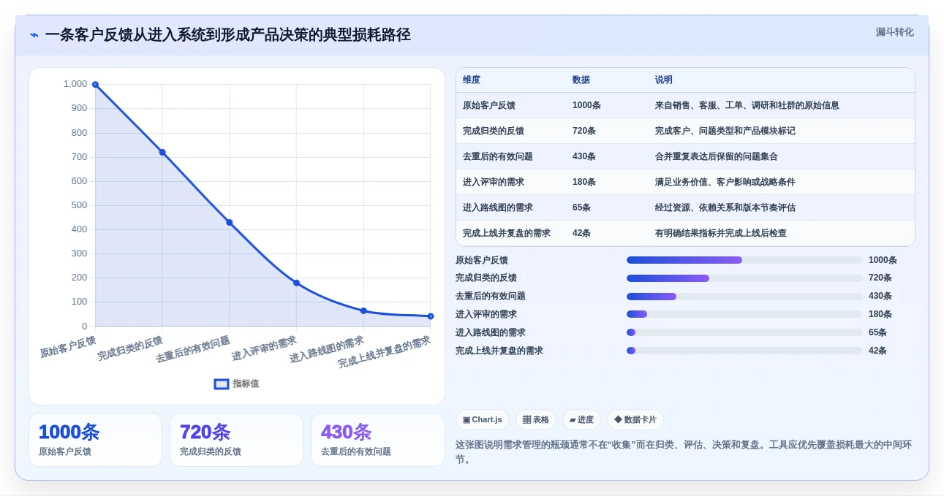This screenshot has width=944, height=496.
Task: Click table row label 去重后的有效问题
Action: pos(498,156)
